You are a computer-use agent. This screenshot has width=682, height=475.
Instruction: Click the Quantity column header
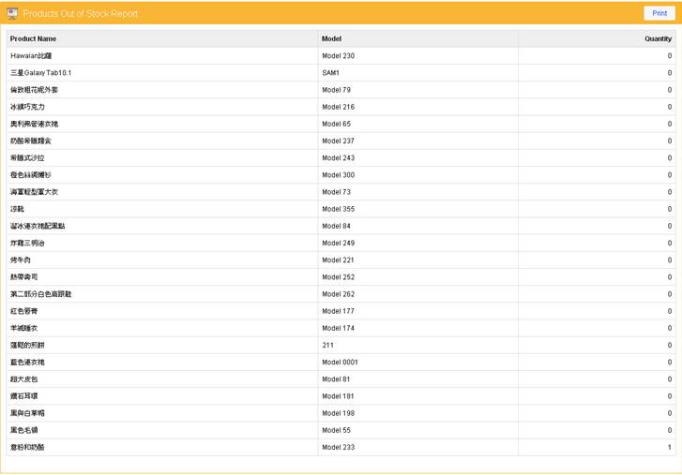pyautogui.click(x=658, y=38)
